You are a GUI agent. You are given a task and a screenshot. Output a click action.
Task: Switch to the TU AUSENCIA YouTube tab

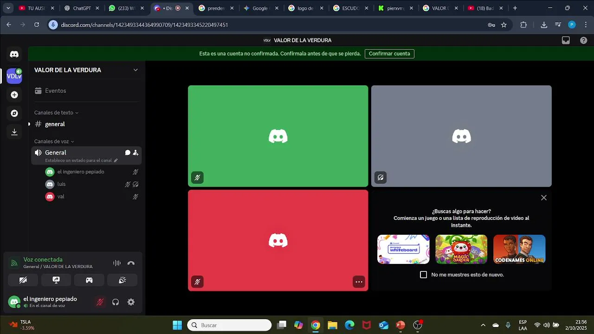tap(37, 8)
